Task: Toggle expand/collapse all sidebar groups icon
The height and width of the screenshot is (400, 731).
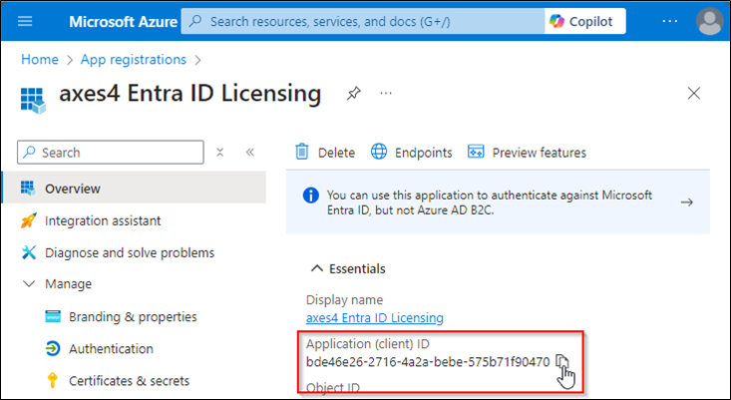Action: coord(220,153)
